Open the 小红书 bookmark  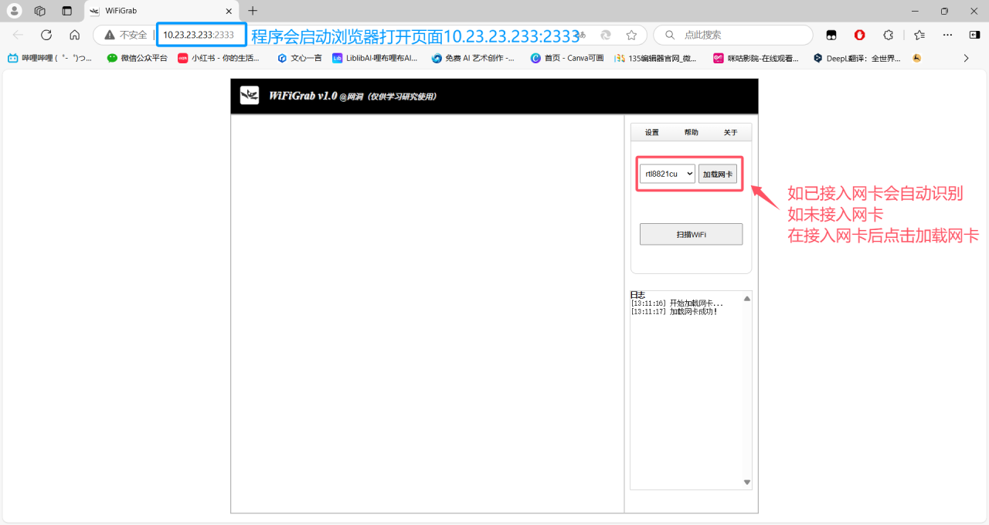219,58
